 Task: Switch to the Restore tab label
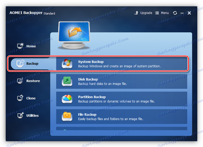(x=33, y=81)
